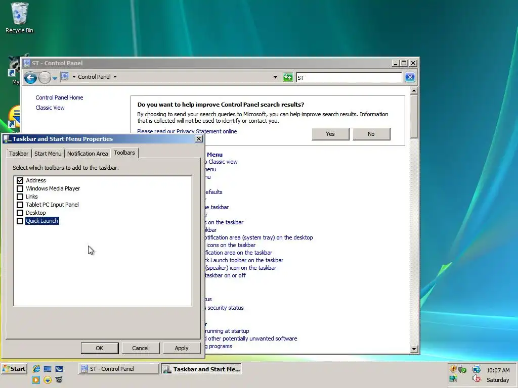Click the vertical scrollbar thumb in Control Panel

(414, 117)
